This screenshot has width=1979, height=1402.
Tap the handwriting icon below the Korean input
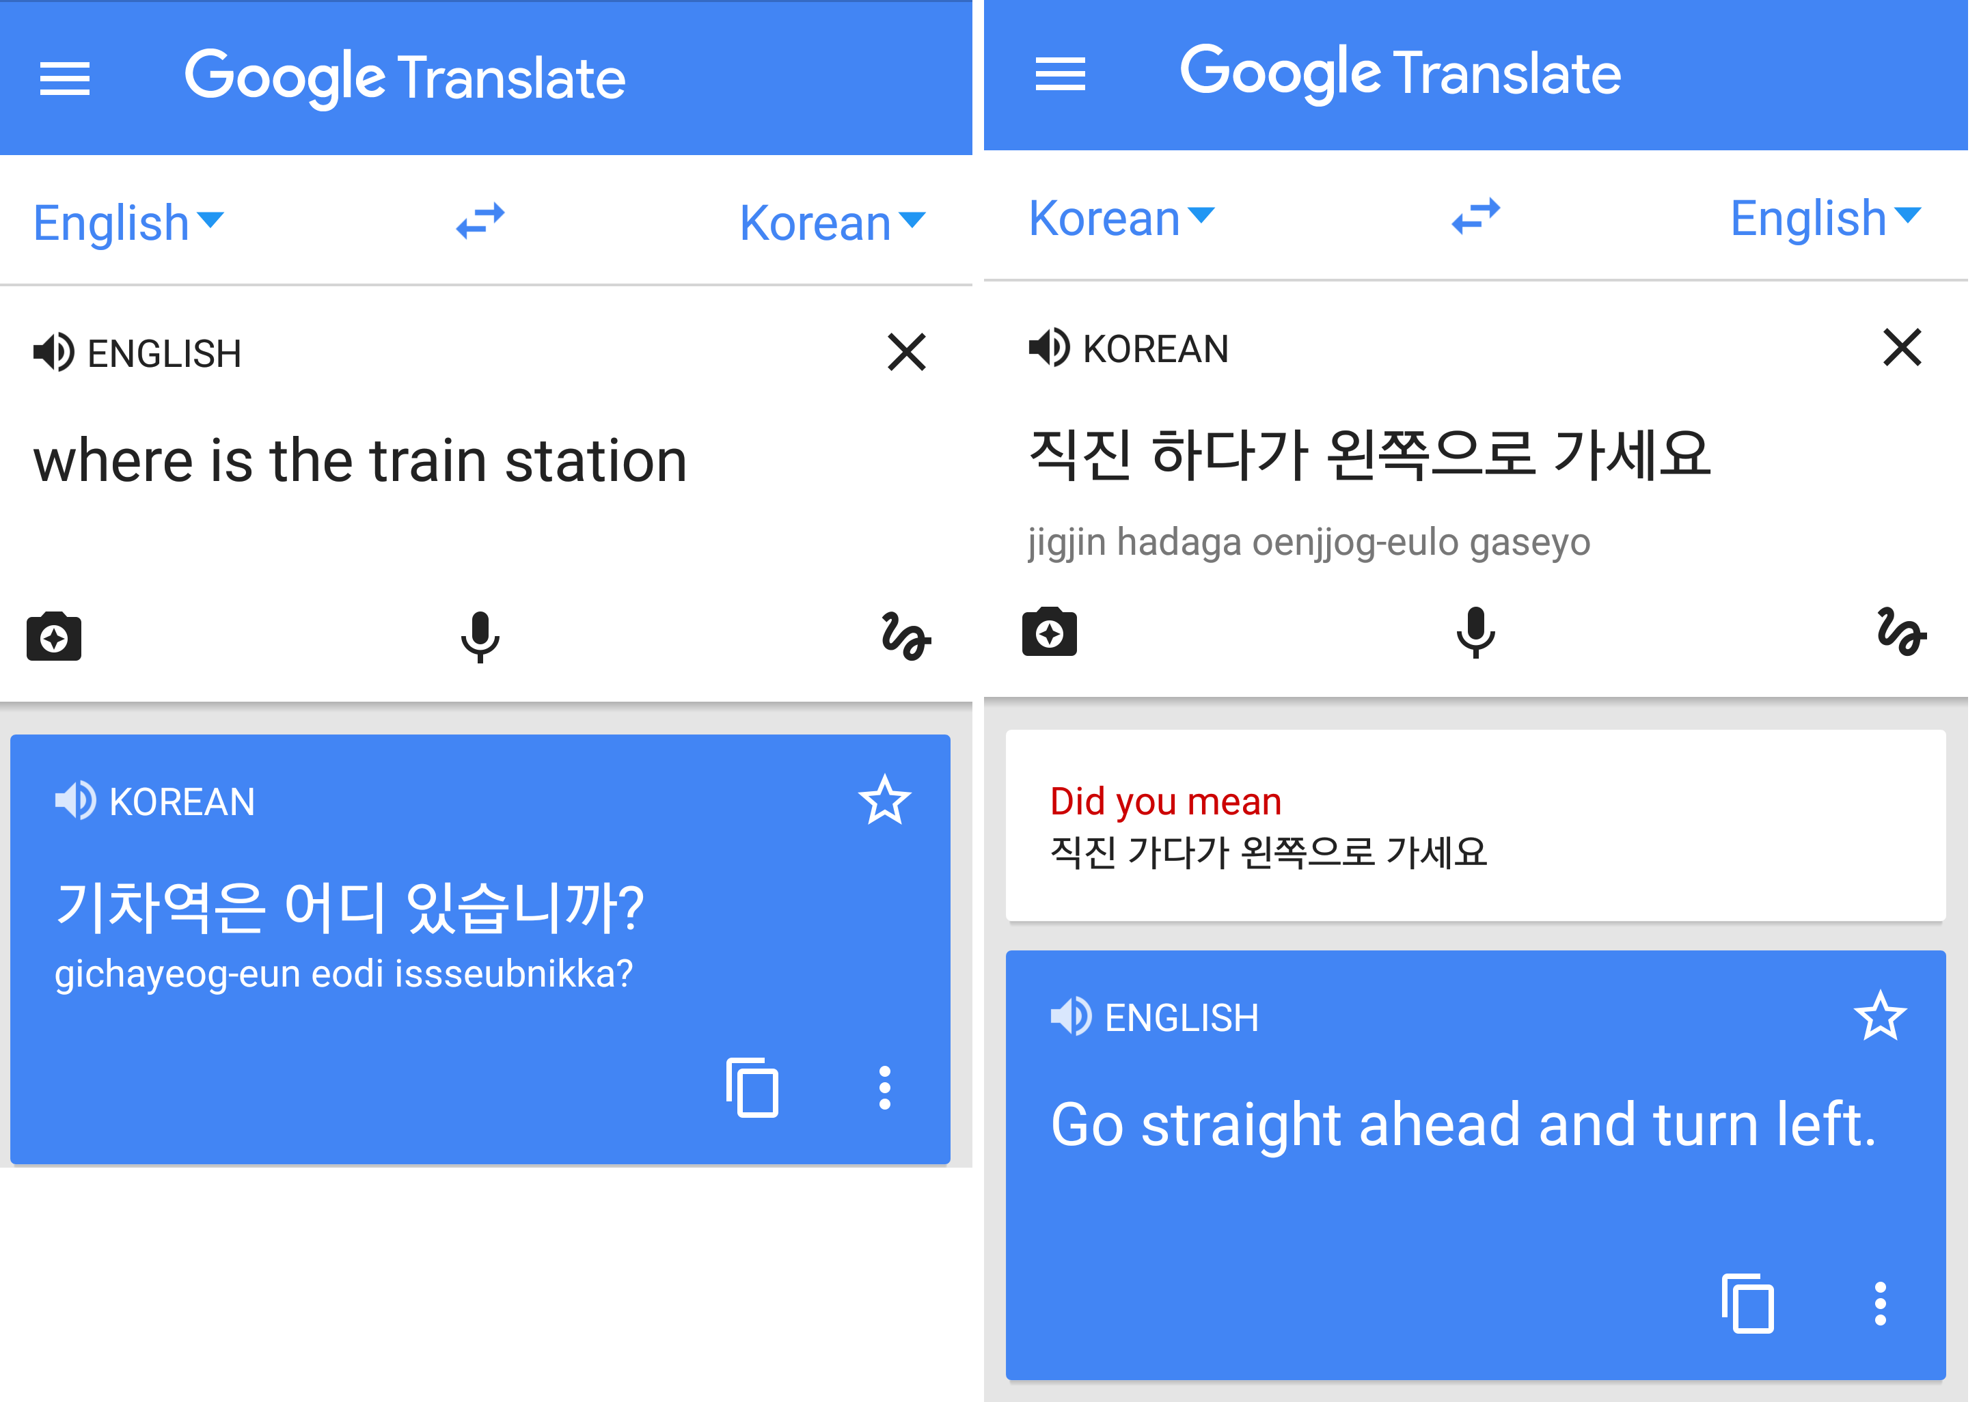tap(1900, 633)
